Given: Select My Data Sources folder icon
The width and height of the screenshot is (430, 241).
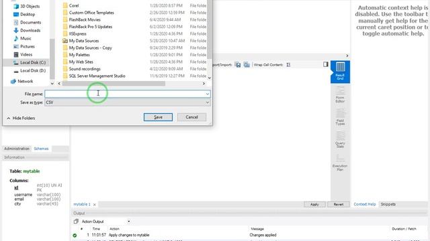Looking at the screenshot, I should click(65, 41).
